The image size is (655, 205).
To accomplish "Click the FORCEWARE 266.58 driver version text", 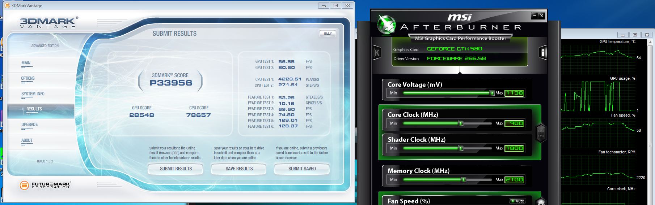I will point(456,58).
